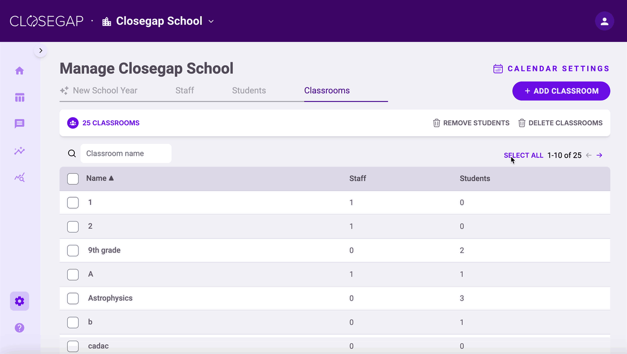Check the box for cadac
Screen dimensions: 627x354
point(73,346)
